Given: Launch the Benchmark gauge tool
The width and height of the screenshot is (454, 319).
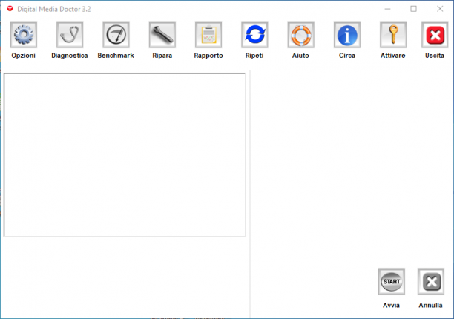Looking at the screenshot, I should (x=116, y=34).
